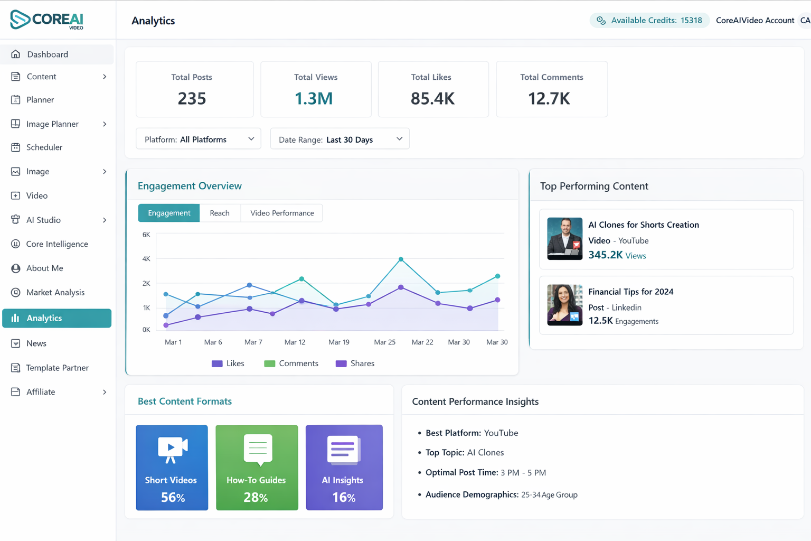811x541 pixels.
Task: Click the News icon in sidebar
Action: coord(16,343)
